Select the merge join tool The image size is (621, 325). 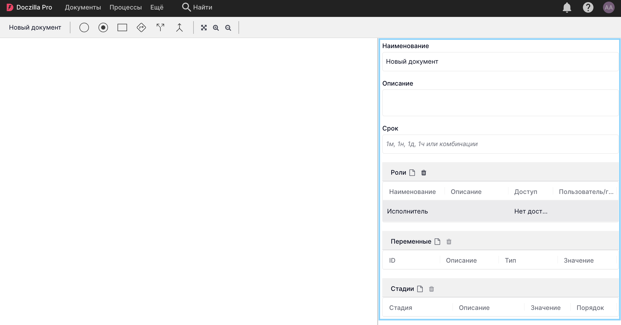(179, 27)
